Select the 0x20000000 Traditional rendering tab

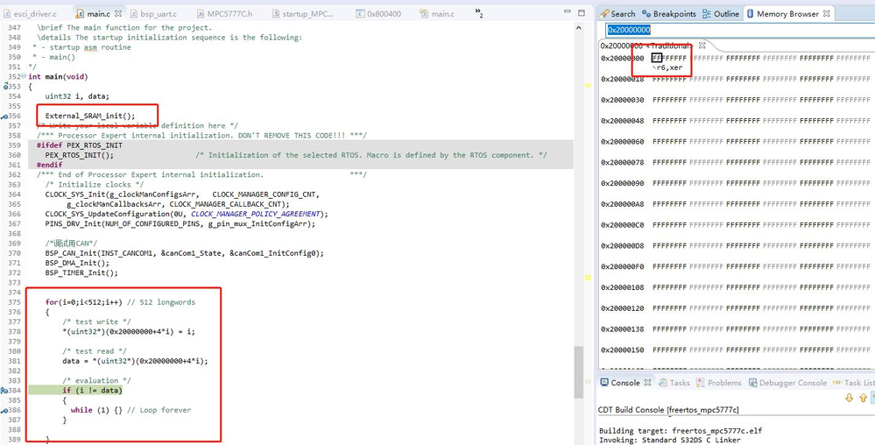pos(647,46)
